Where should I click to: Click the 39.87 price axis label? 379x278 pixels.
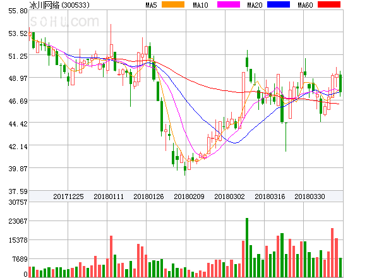[x=18, y=169]
